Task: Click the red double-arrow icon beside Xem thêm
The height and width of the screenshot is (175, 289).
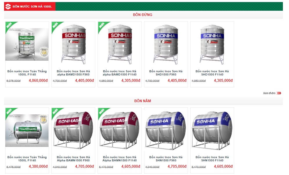Action: point(279,93)
